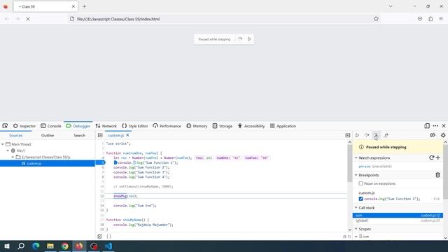
Task: Click the pretty print braces icon
Action: (109, 237)
